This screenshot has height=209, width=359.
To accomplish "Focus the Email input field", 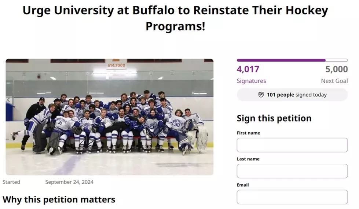I will pos(292,197).
